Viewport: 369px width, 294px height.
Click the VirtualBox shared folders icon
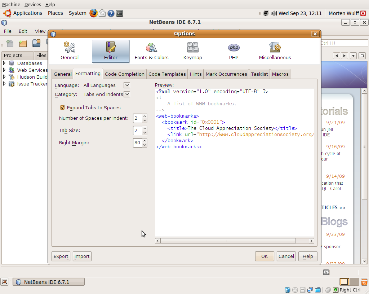(318, 290)
